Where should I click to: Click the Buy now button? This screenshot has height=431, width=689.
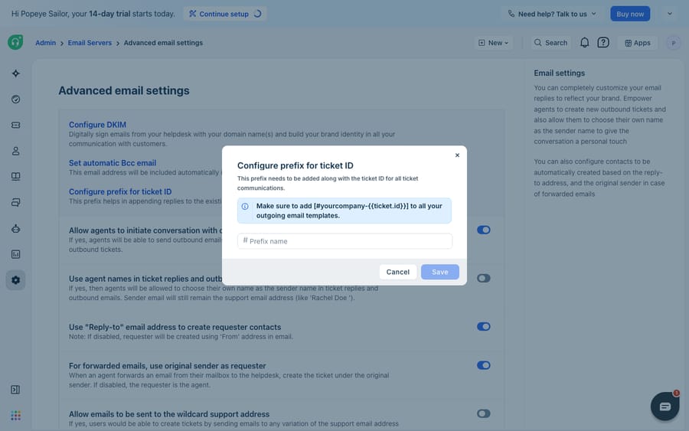pyautogui.click(x=630, y=14)
